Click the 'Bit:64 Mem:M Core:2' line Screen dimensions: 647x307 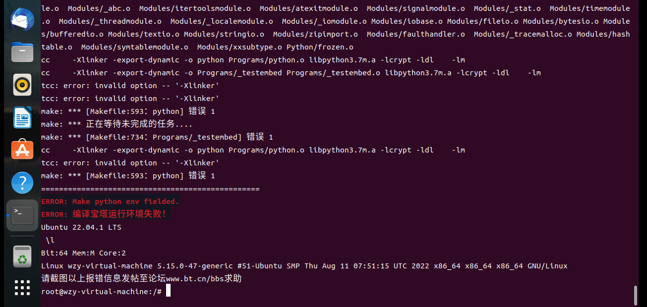(x=83, y=253)
